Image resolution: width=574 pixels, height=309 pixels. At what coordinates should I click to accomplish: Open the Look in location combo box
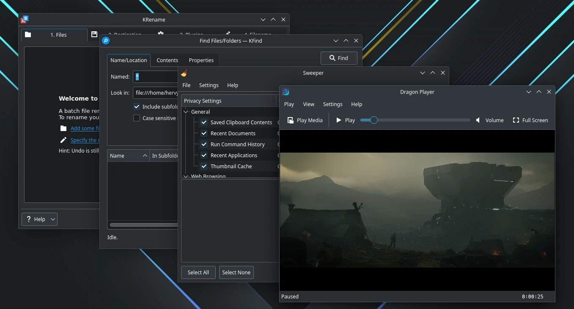coord(156,93)
